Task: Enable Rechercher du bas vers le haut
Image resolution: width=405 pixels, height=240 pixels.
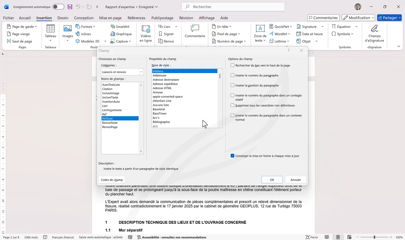Action: (232, 65)
